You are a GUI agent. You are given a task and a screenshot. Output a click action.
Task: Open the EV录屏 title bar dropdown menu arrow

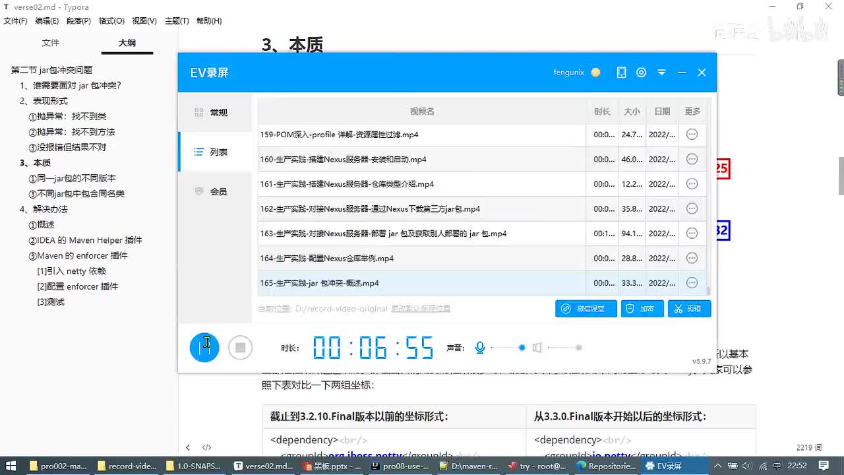(661, 73)
